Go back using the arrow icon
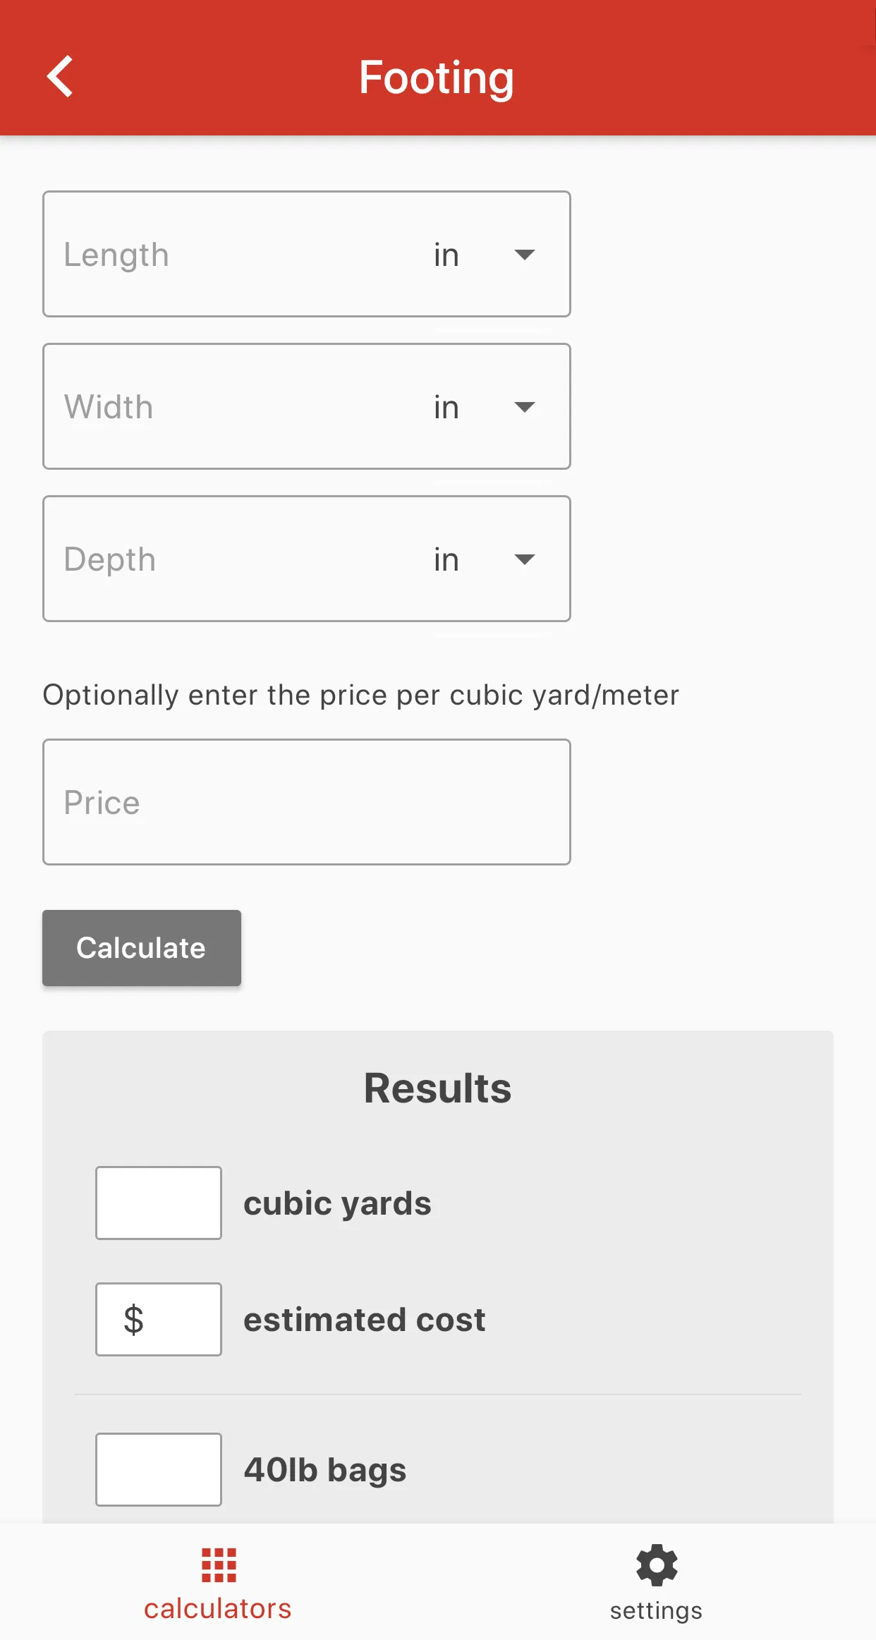Screen dimensions: 876x1640 [x=60, y=76]
